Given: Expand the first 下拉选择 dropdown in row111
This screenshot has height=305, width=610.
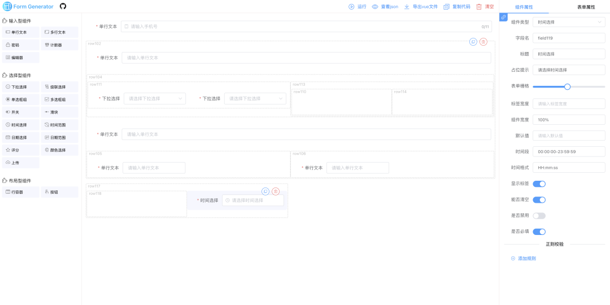Looking at the screenshot, I should point(154,98).
